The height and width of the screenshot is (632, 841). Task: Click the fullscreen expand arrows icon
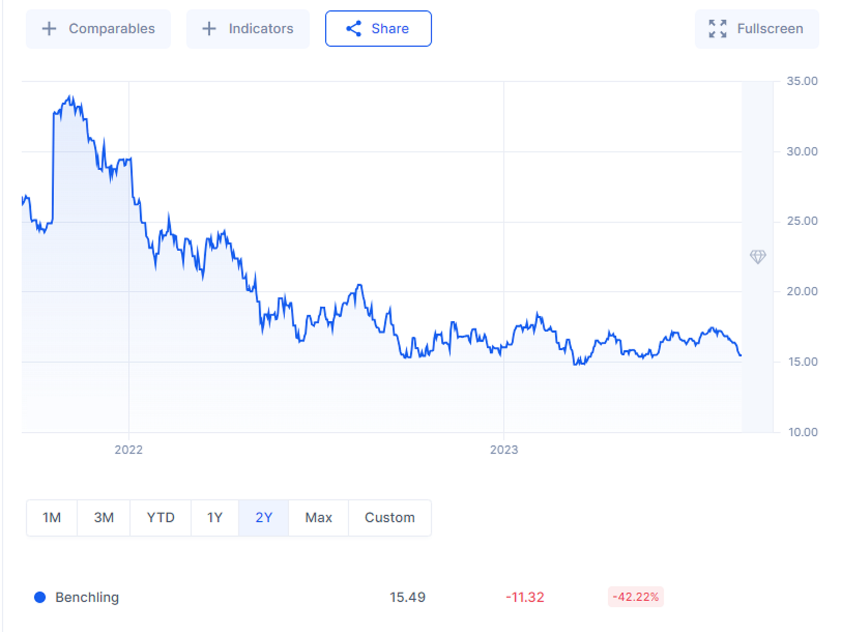(717, 29)
